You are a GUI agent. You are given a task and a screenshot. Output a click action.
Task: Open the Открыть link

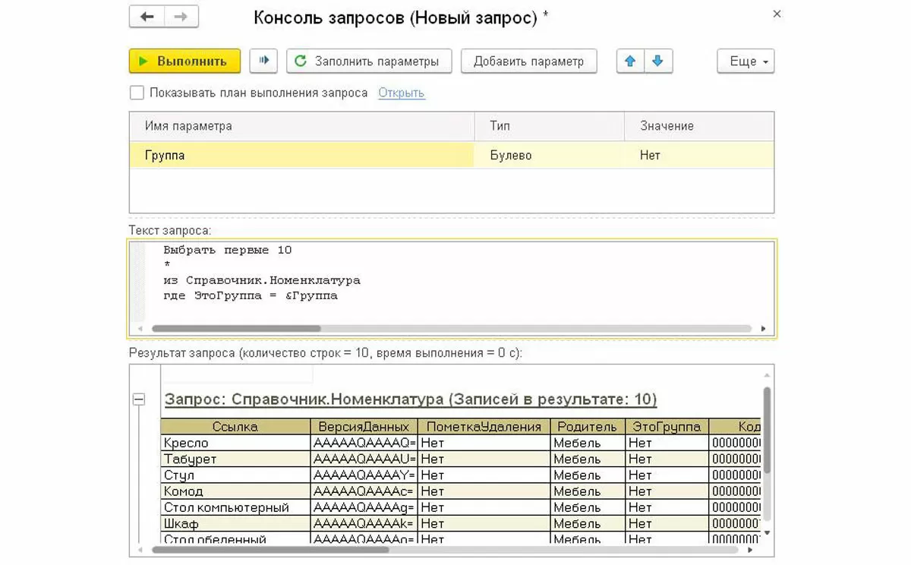coord(401,93)
